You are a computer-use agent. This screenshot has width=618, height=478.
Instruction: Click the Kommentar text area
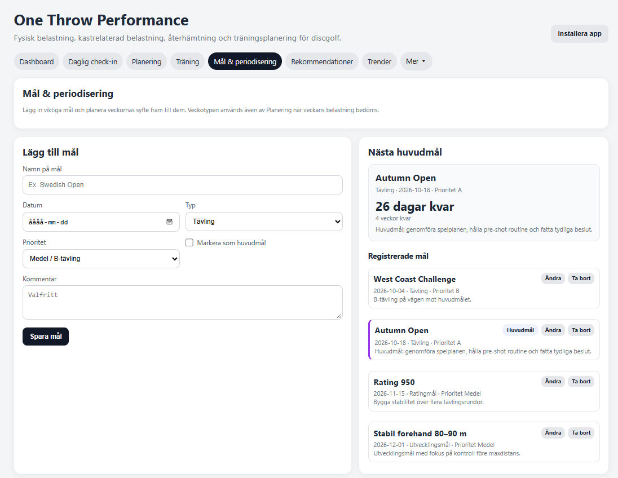(183, 302)
